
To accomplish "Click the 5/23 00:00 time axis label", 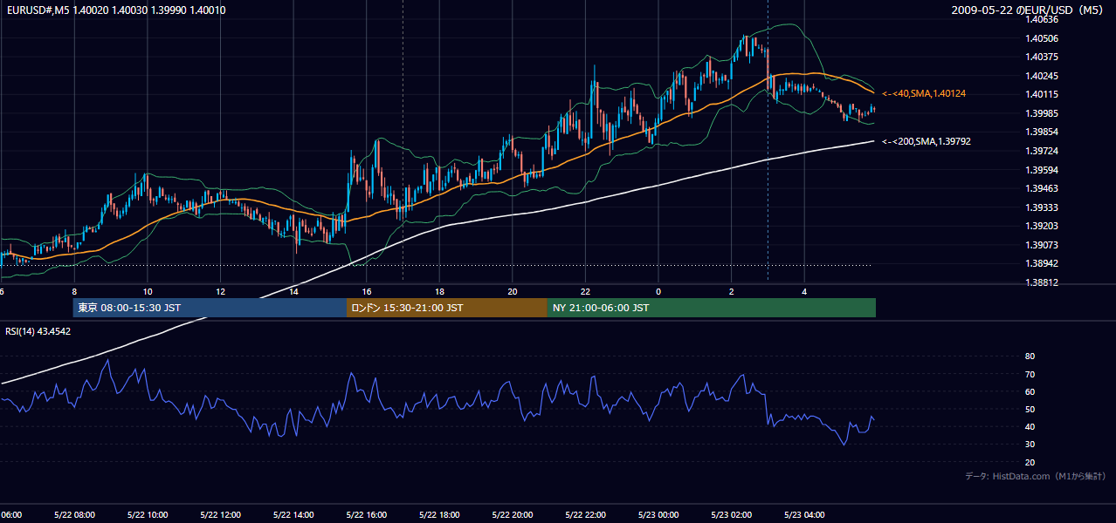I will click(658, 514).
